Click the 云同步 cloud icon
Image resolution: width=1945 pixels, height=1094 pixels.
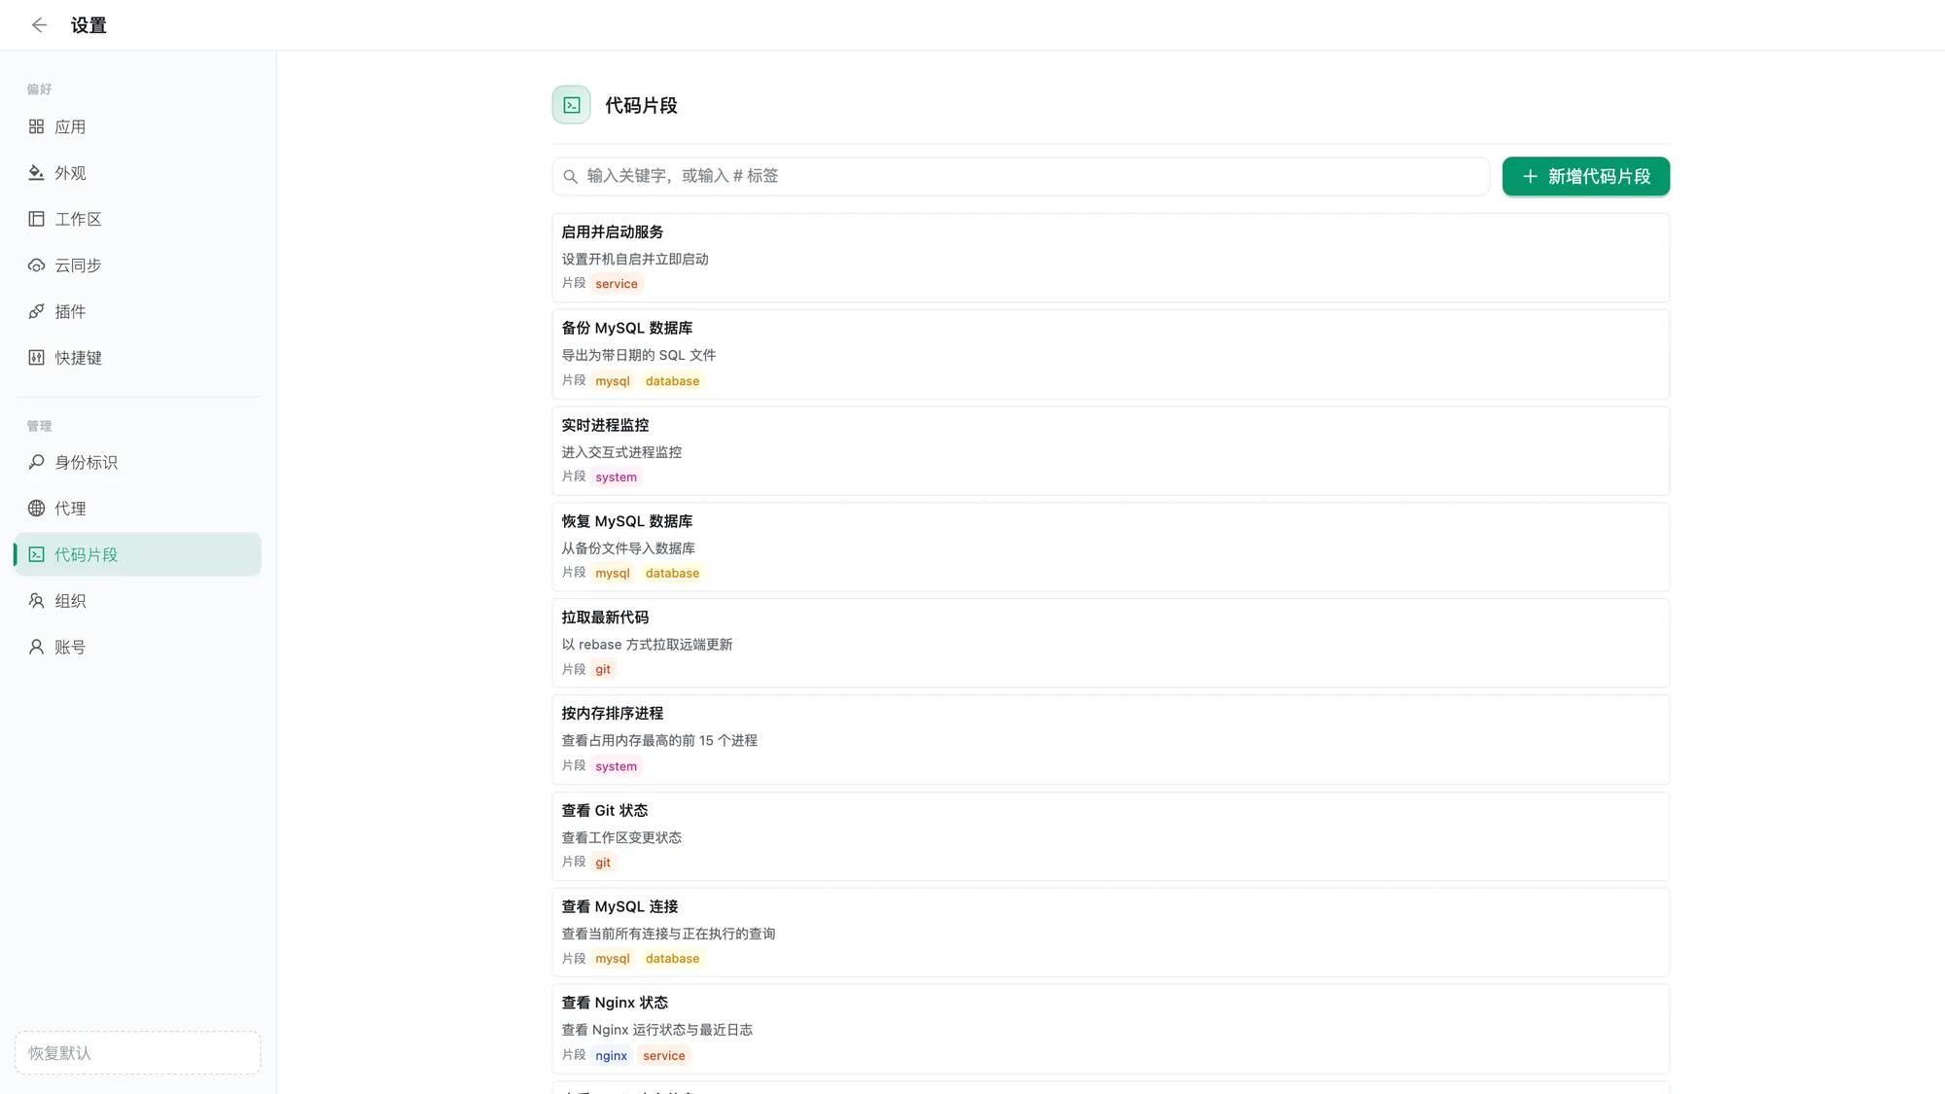[36, 265]
